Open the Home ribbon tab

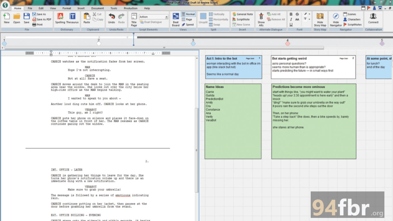18,8
